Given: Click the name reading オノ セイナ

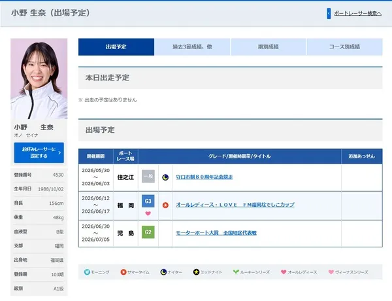Looking at the screenshot, I should (x=26, y=135).
